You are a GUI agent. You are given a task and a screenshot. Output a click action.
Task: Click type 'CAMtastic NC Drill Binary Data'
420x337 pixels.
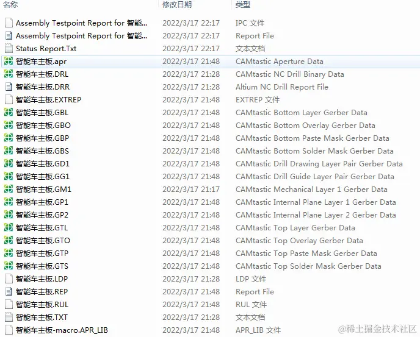tap(290, 74)
